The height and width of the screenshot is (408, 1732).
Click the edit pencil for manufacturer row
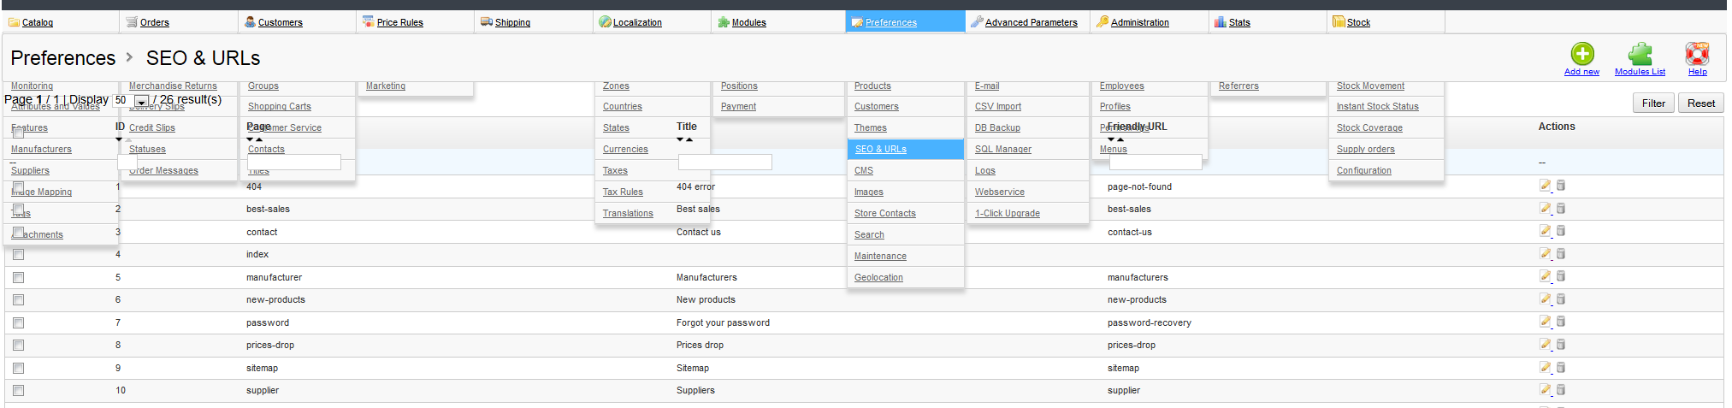[1545, 276]
